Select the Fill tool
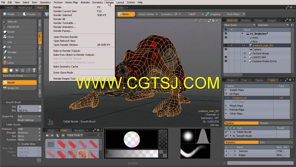Screen dimensions: 296x167 [x=20, y=47]
